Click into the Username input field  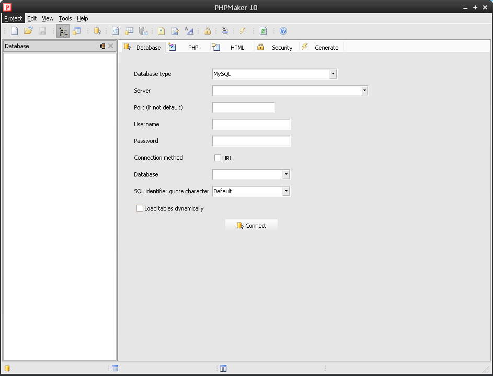[251, 124]
